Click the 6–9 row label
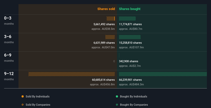The image size is (211, 108). pyautogui.click(x=8, y=55)
